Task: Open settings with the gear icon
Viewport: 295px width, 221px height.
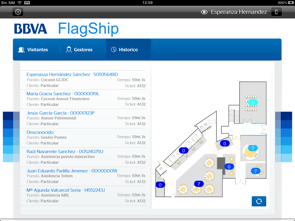Action: [18, 12]
